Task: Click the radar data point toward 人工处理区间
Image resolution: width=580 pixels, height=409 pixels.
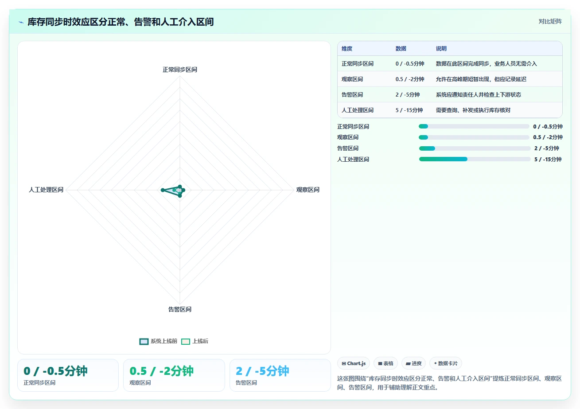Action: (163, 190)
